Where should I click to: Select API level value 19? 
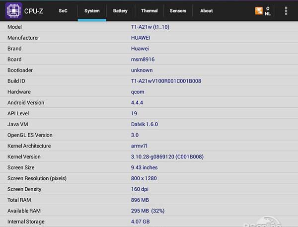click(x=134, y=114)
